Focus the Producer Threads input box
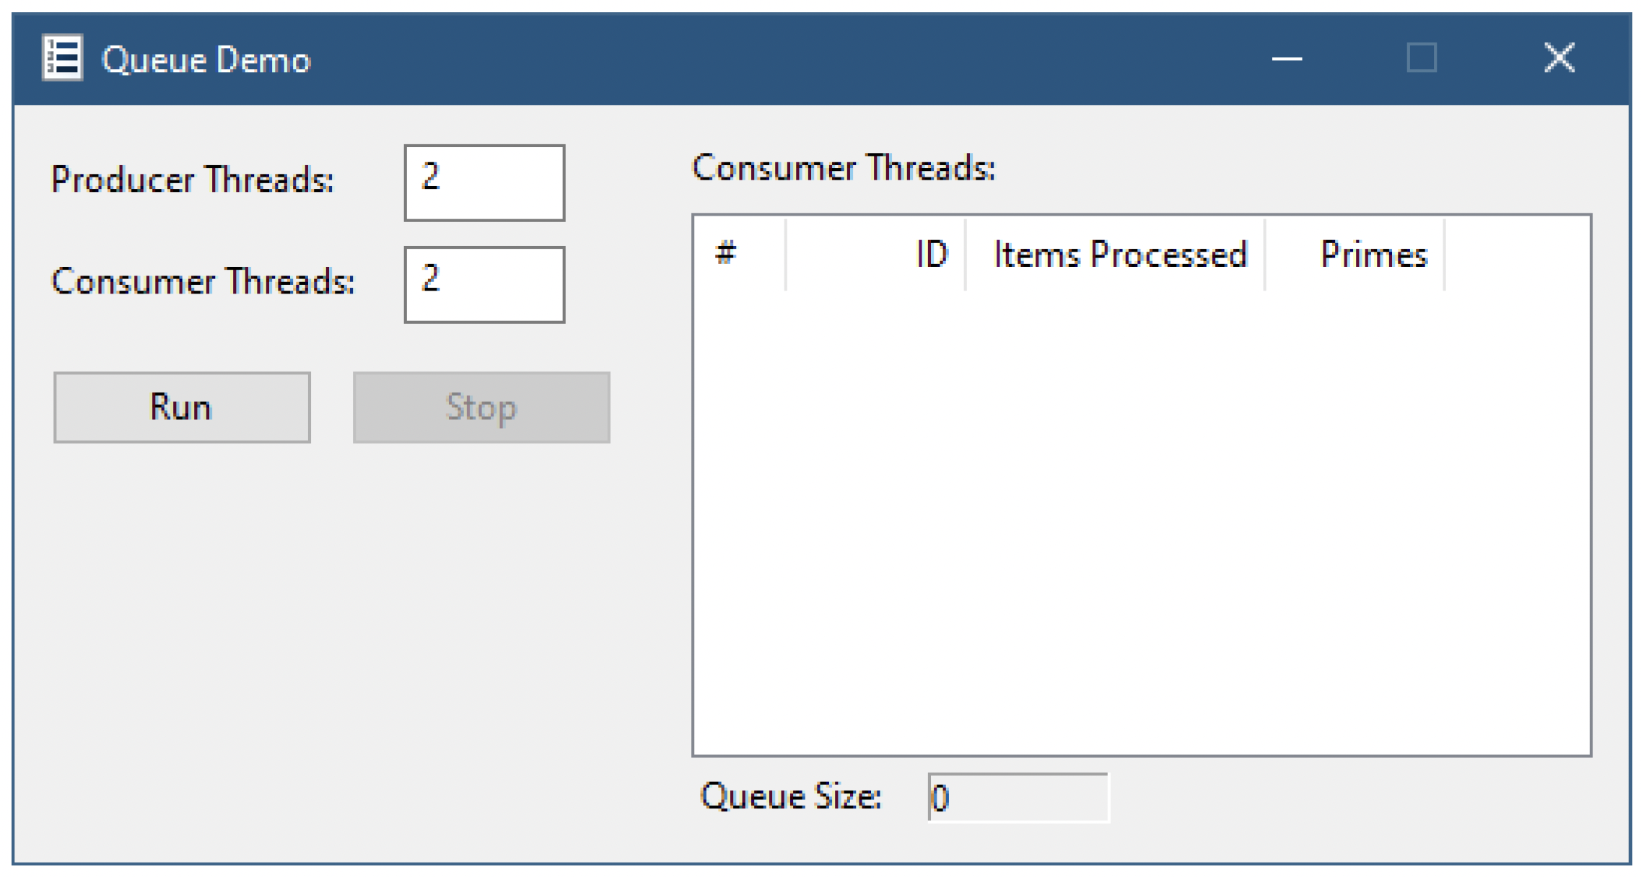This screenshot has width=1641, height=877. [484, 182]
